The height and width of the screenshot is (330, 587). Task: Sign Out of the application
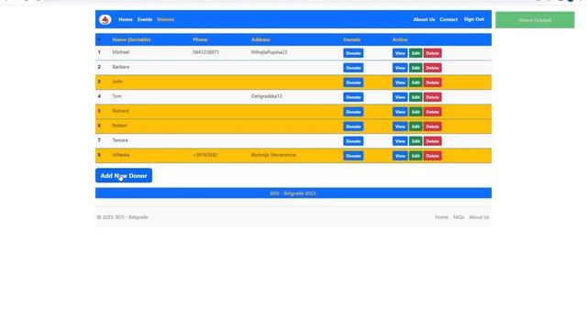point(474,19)
